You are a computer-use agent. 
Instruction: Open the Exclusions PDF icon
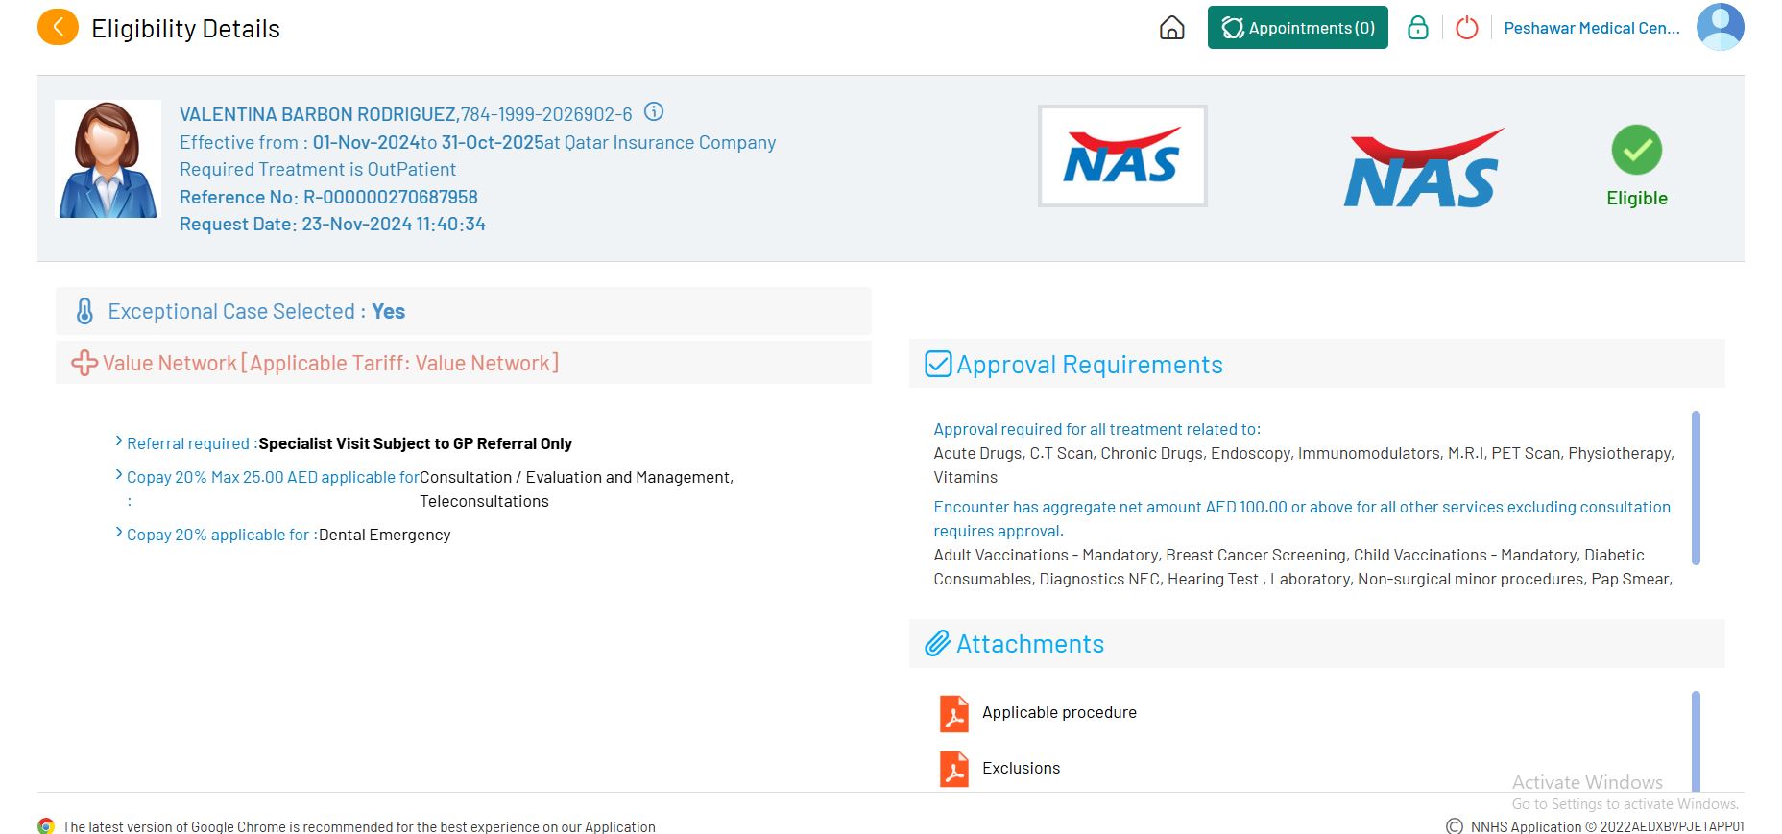click(x=953, y=769)
